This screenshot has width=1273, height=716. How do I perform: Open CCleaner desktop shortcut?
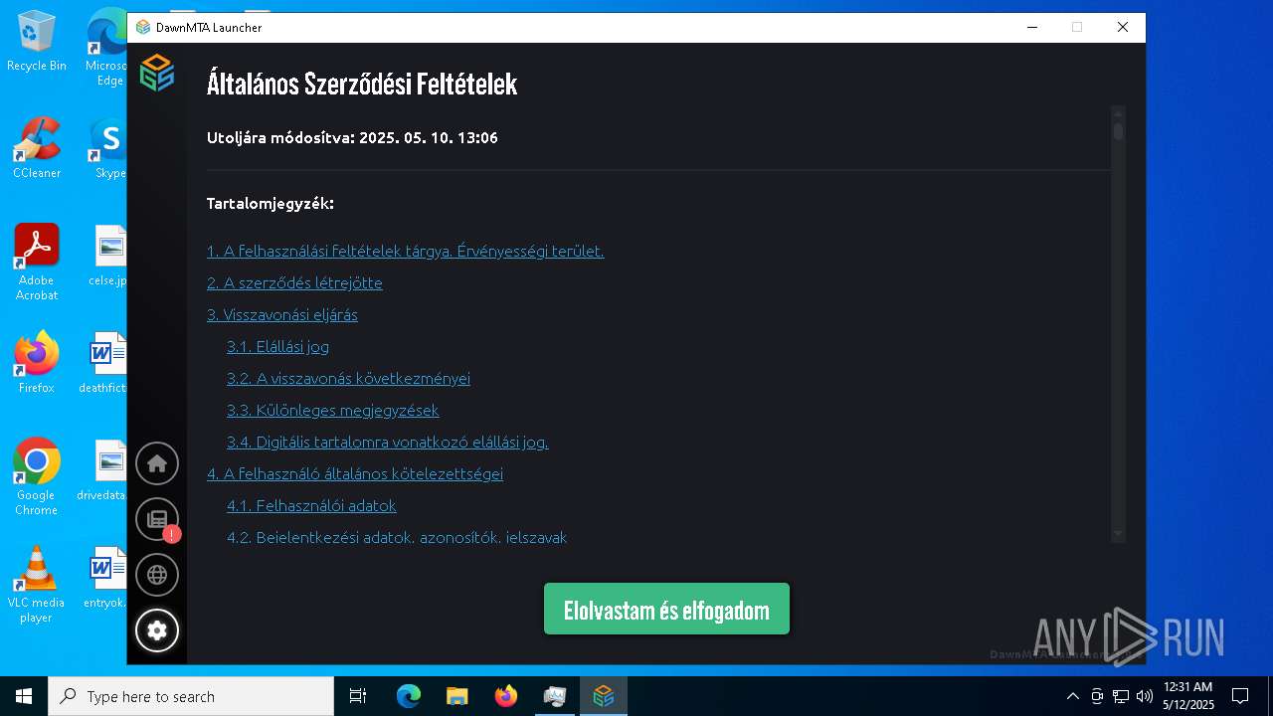(37, 148)
